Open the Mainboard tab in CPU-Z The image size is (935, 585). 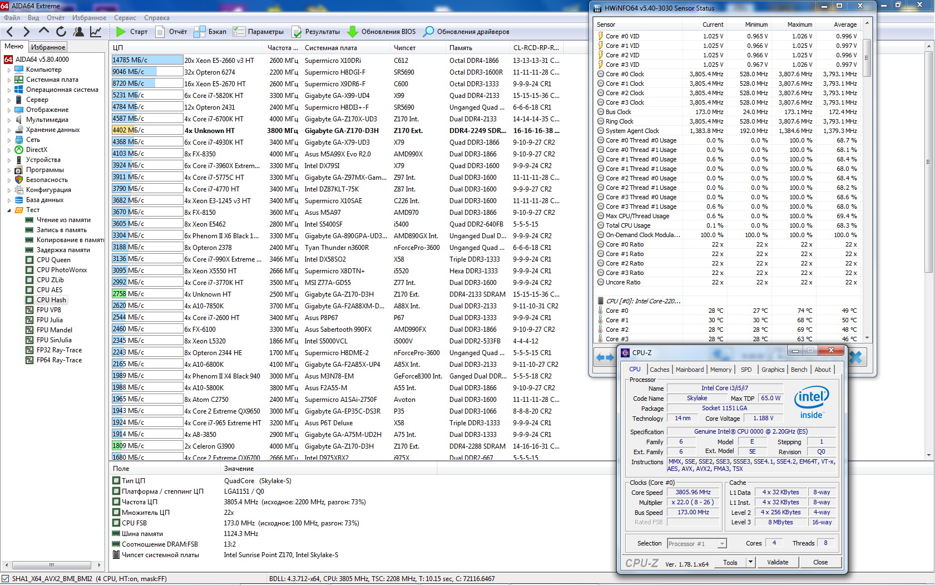690,370
